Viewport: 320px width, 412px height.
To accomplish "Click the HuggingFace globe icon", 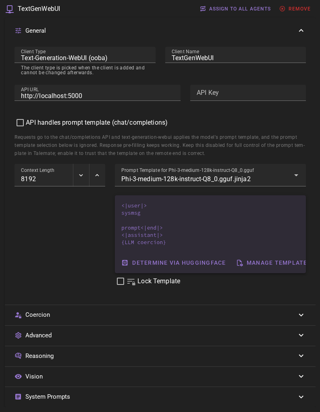I will pos(125,263).
